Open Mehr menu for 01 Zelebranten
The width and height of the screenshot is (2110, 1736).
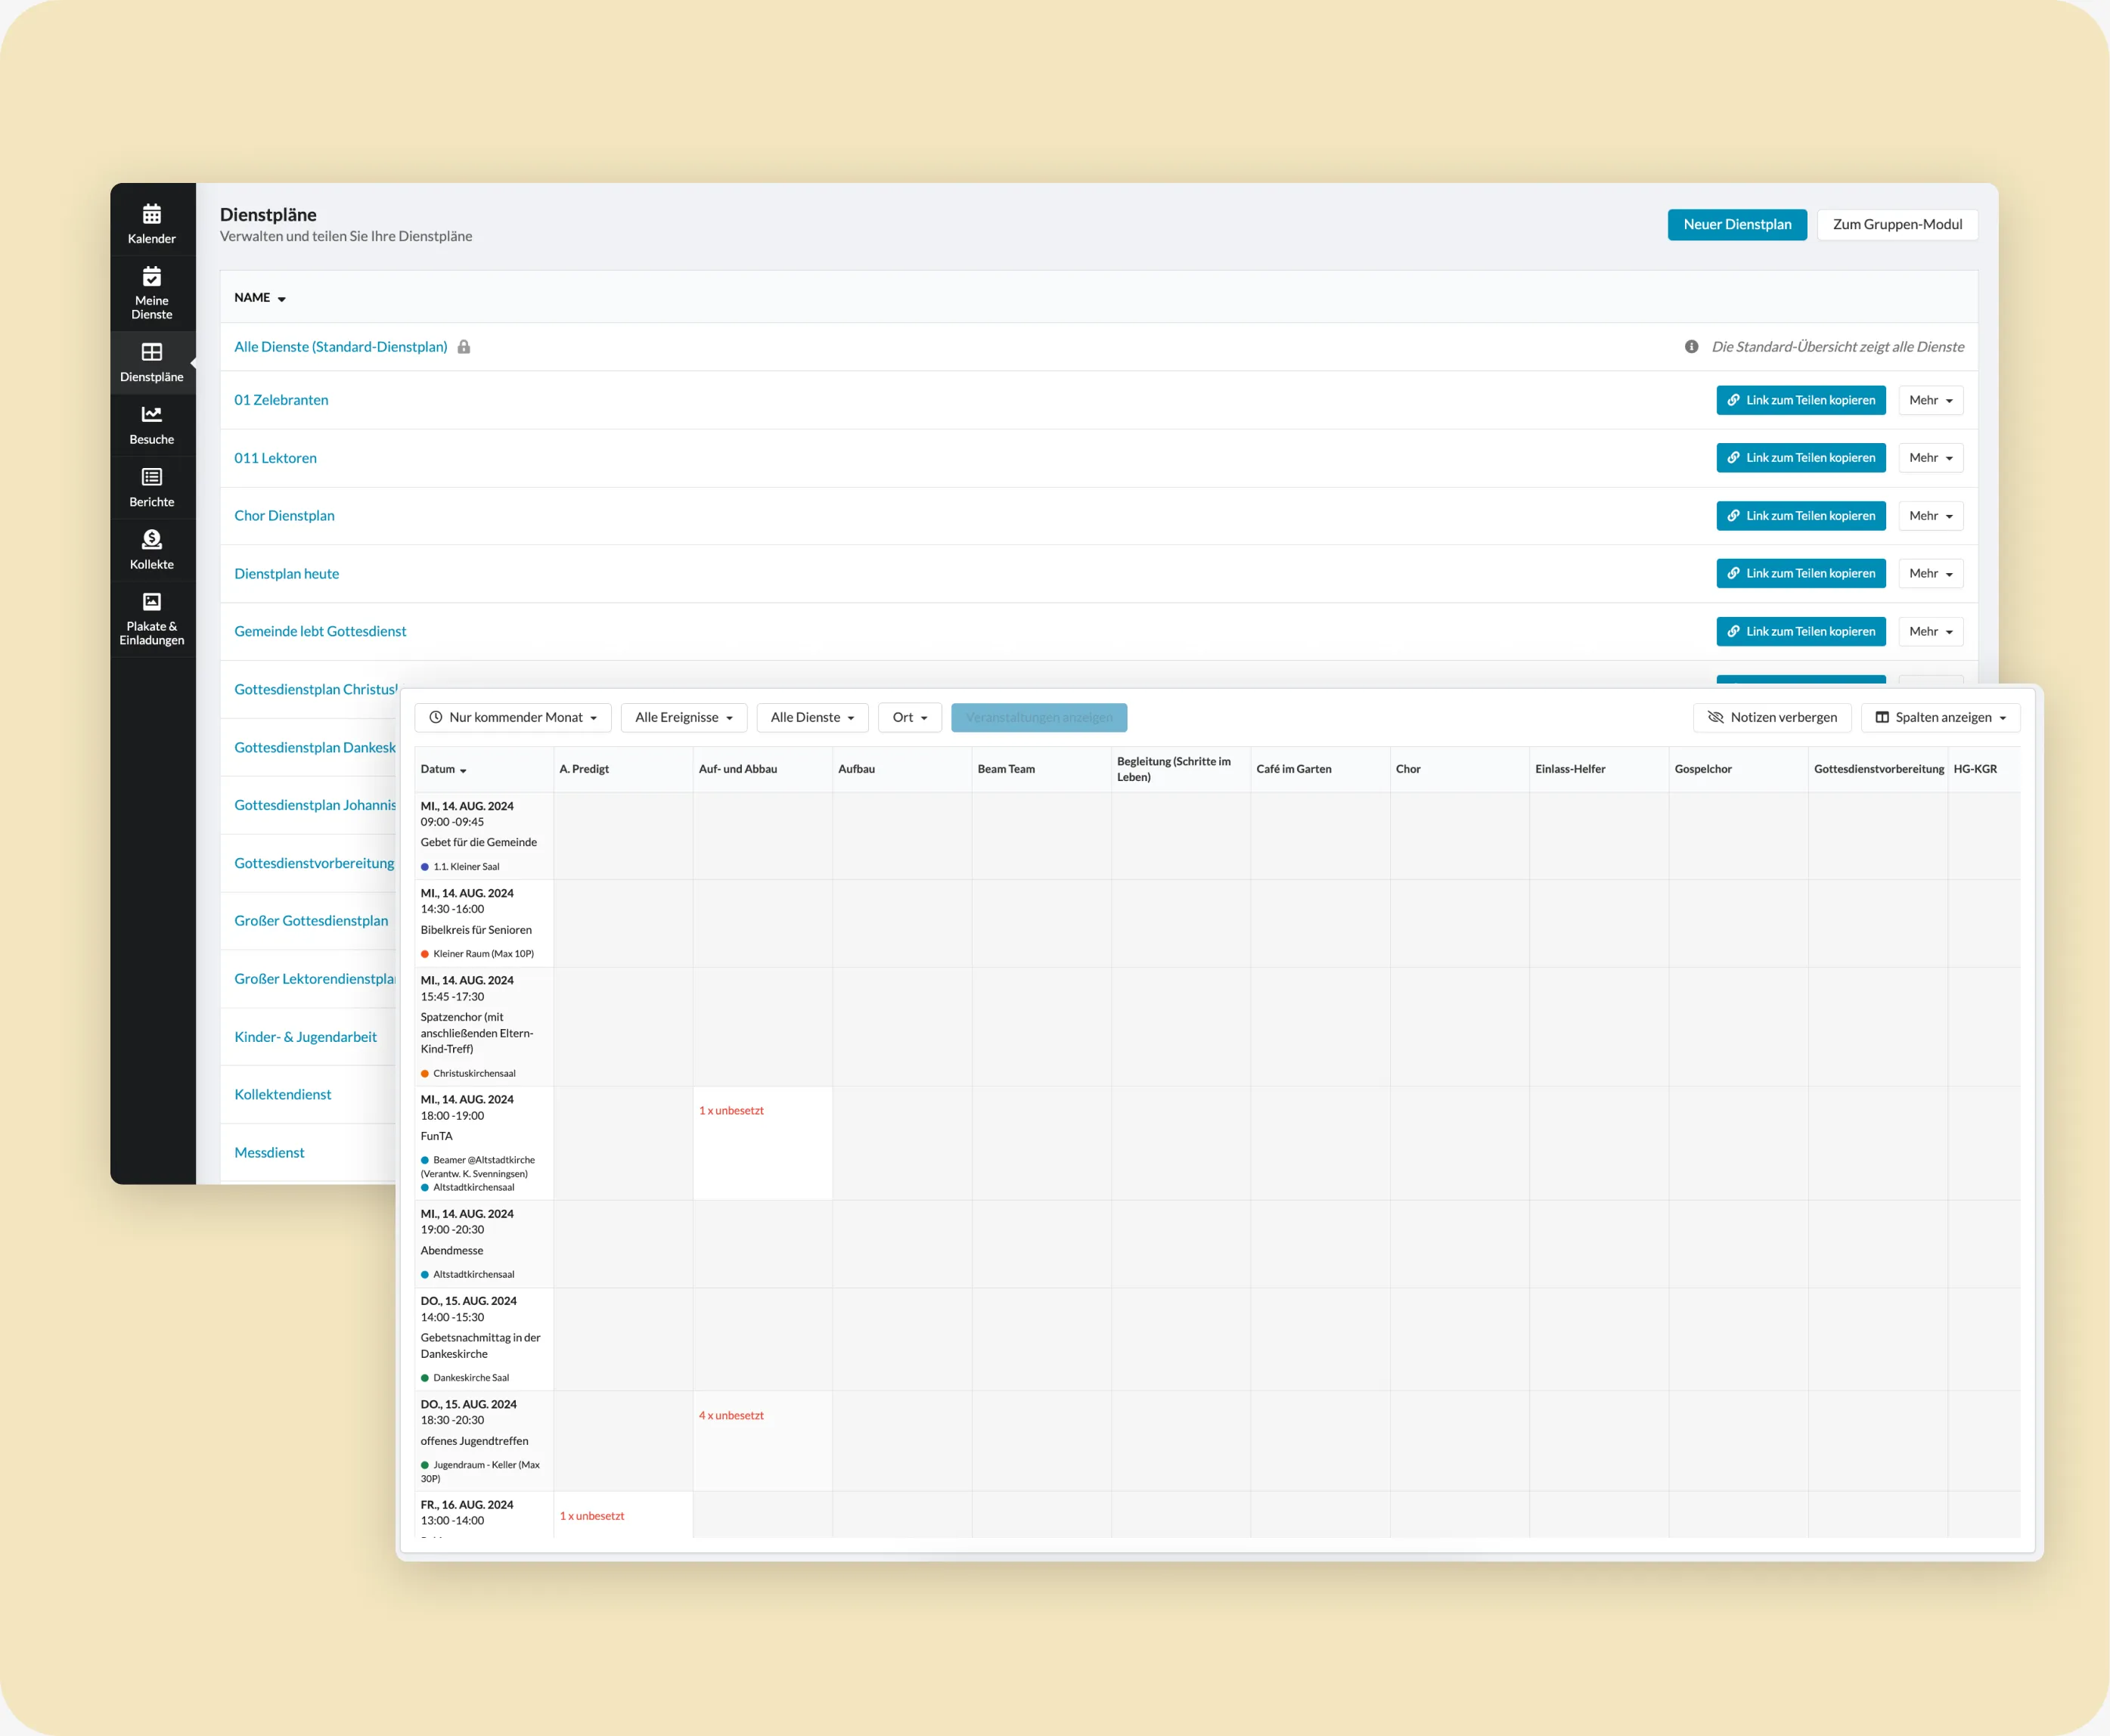(1930, 400)
